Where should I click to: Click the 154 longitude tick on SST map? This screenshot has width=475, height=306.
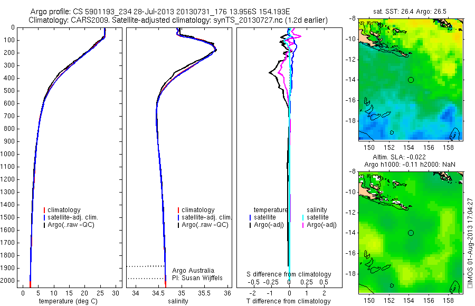pyautogui.click(x=408, y=148)
